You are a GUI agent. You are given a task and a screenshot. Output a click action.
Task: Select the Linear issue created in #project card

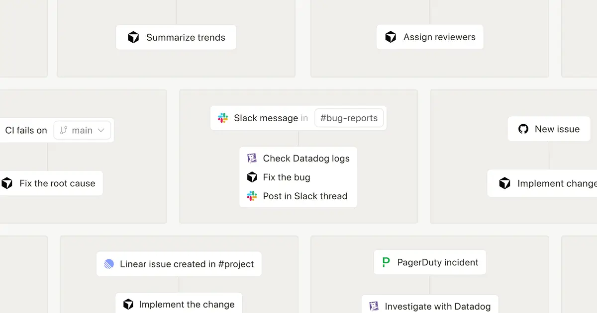179,264
